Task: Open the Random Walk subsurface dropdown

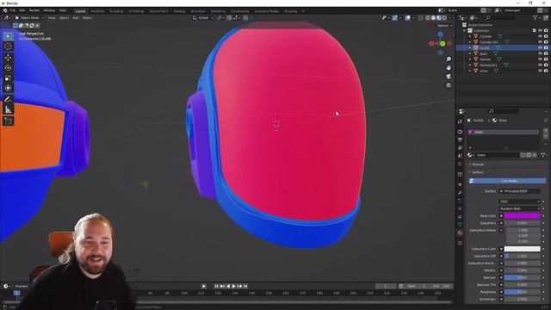Action: point(519,208)
